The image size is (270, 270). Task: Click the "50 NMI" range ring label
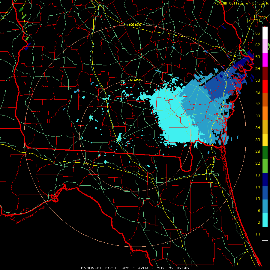[x=135, y=80]
